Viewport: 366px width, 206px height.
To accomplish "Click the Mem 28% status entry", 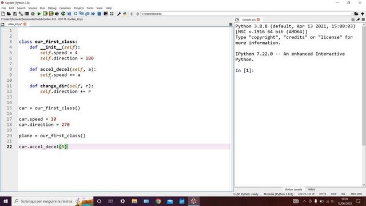I will pyautogui.click(x=356, y=194).
